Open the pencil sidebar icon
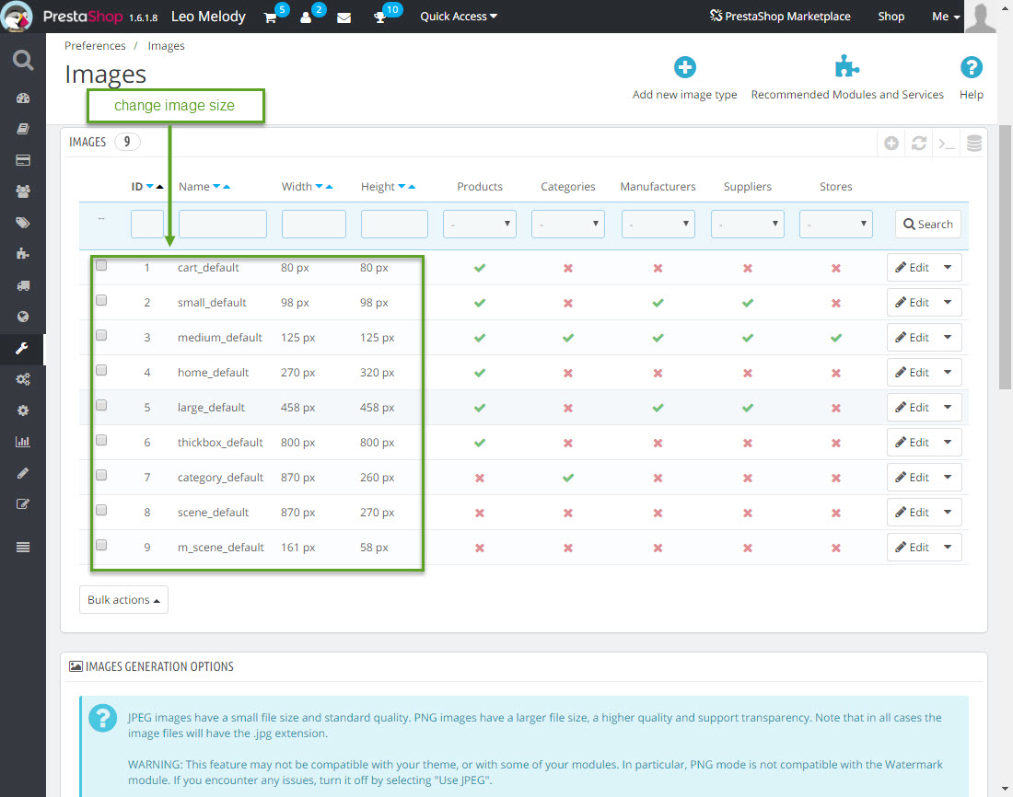 23,473
